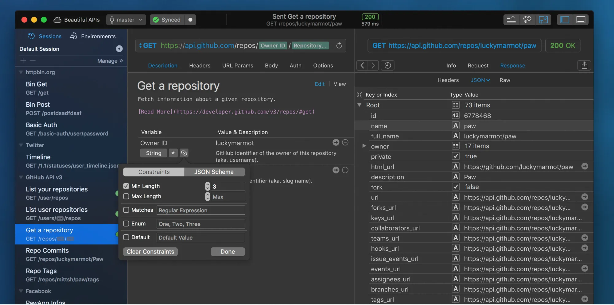The image size is (614, 305).
Task: Switch to the JSON Schema tab
Action: (214, 172)
